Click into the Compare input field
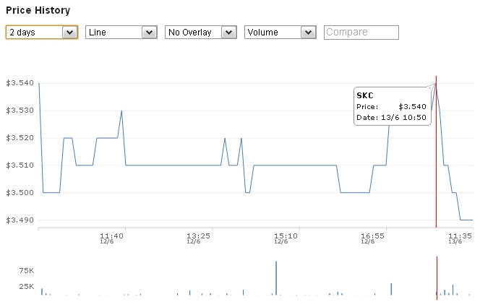The height and width of the screenshot is (302, 480). pos(361,33)
